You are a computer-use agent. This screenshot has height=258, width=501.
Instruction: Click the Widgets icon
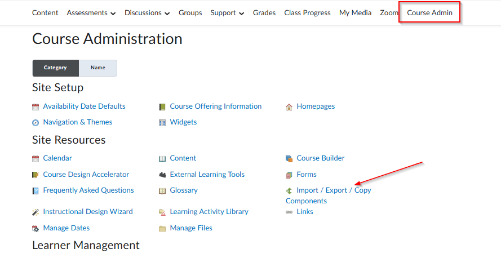click(162, 122)
